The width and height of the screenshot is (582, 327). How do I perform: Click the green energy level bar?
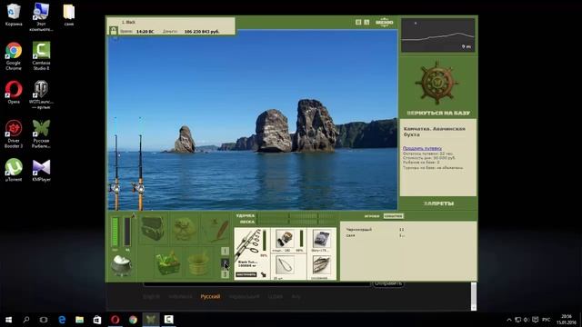115,233
